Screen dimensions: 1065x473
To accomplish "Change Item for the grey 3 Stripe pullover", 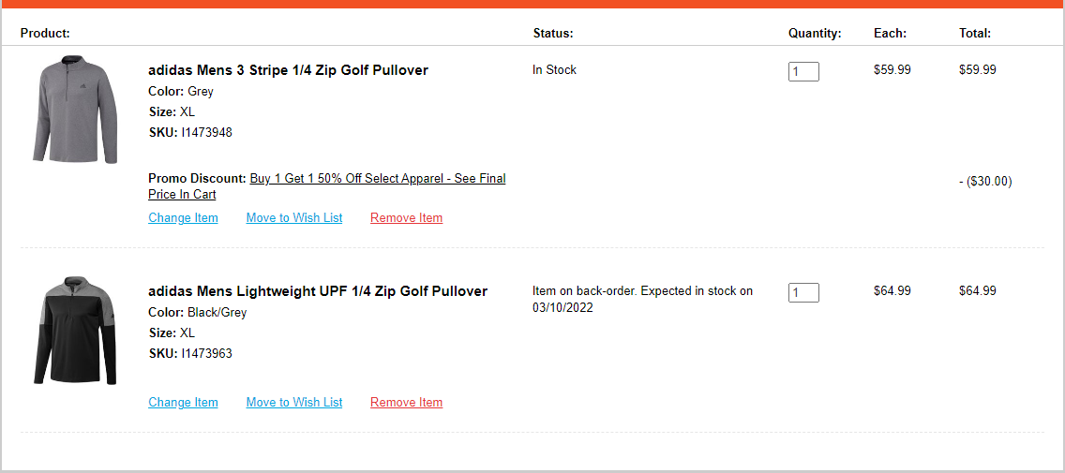I will click(184, 218).
